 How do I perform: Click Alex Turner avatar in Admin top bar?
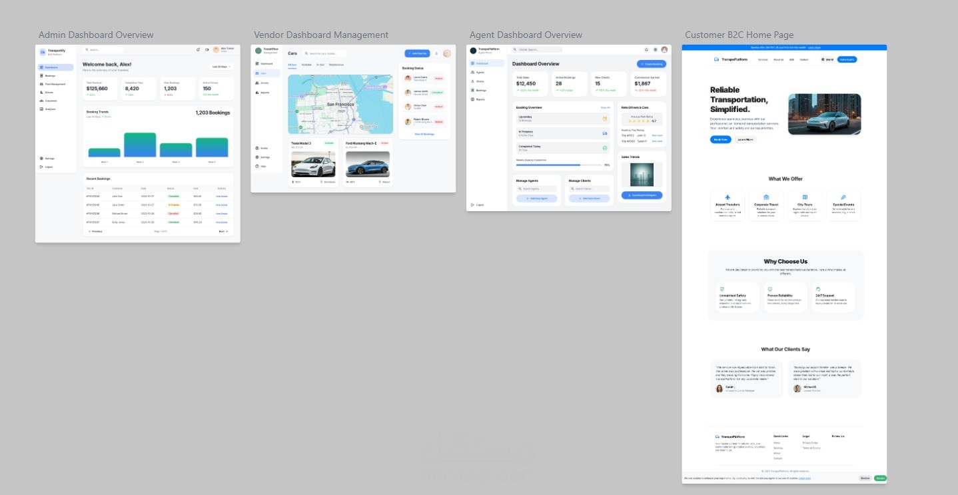216,49
